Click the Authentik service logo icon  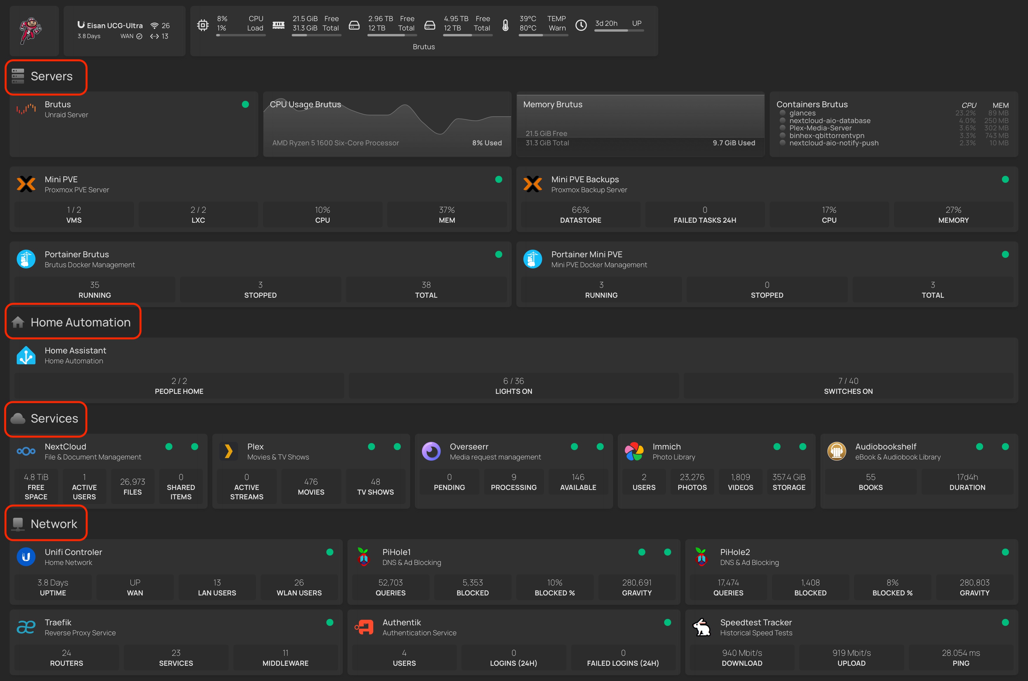[x=364, y=627]
